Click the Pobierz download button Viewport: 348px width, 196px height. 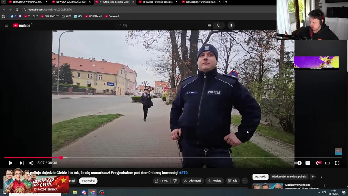pos(215,181)
